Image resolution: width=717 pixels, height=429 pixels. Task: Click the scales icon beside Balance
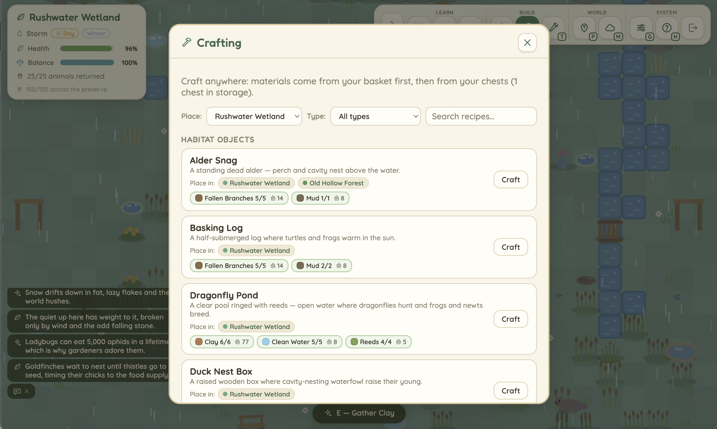click(20, 62)
